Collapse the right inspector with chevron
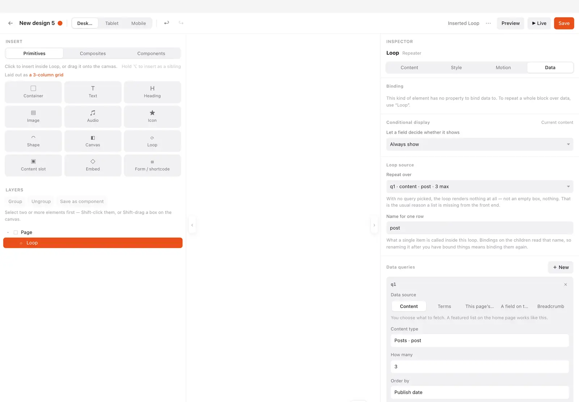This screenshot has height=402, width=579. [374, 225]
